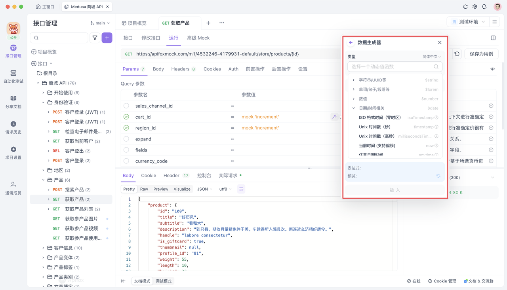Open the hamburger menu beside 测试环境
507x290 pixels.
[x=495, y=22]
